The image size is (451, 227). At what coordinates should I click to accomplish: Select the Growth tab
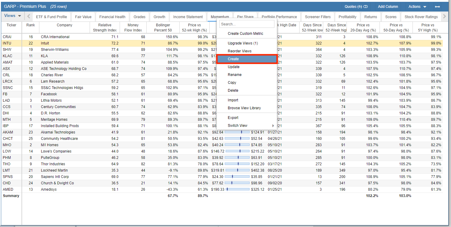pyautogui.click(x=159, y=17)
